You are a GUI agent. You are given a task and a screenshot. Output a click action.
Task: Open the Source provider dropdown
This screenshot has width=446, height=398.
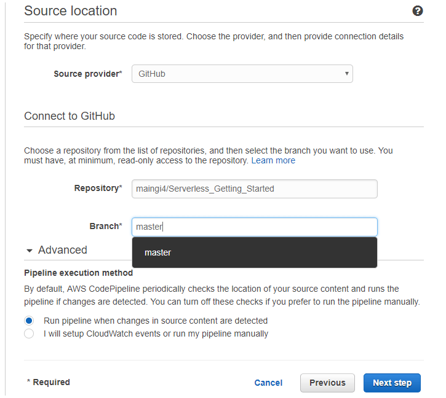(x=242, y=74)
